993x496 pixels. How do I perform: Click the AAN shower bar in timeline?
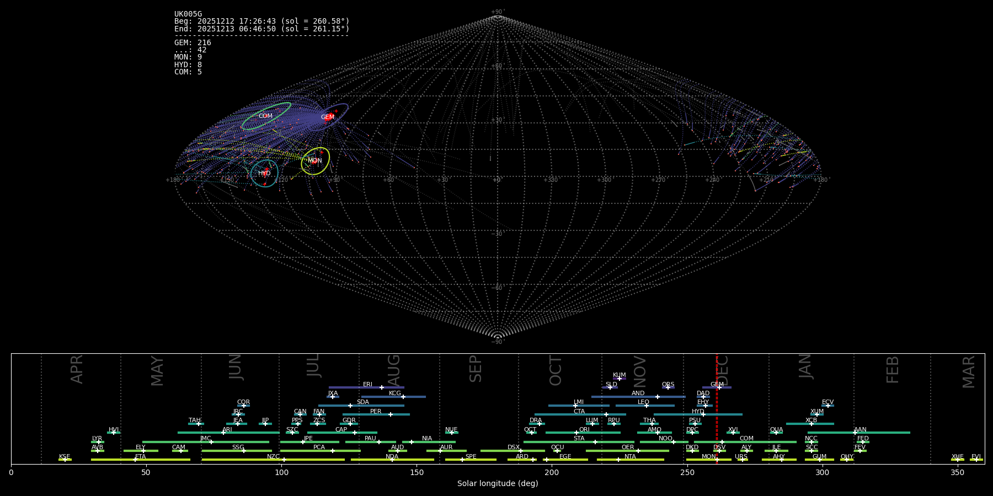[883, 433]
